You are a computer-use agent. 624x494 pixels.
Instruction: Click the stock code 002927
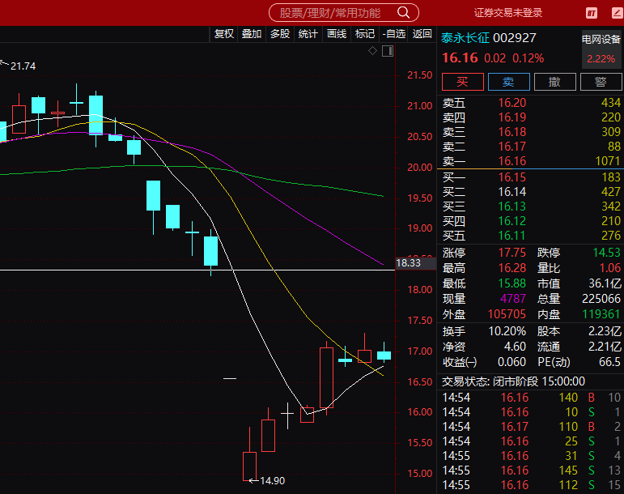click(x=515, y=38)
